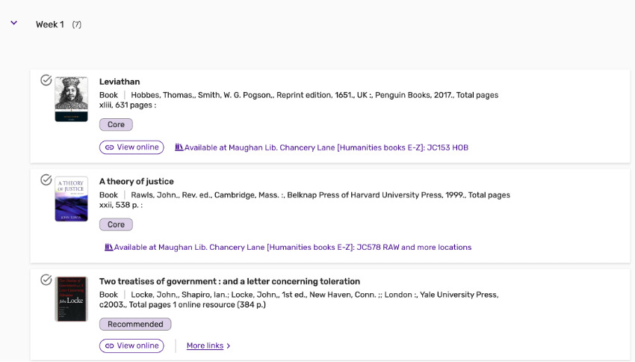Open the A theory of justice title
Viewport: 635px width, 362px height.
[x=137, y=181]
